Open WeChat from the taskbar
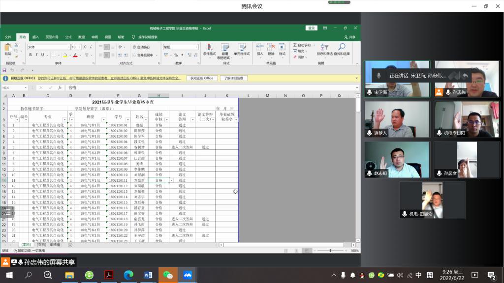The width and height of the screenshot is (504, 283). 168,275
